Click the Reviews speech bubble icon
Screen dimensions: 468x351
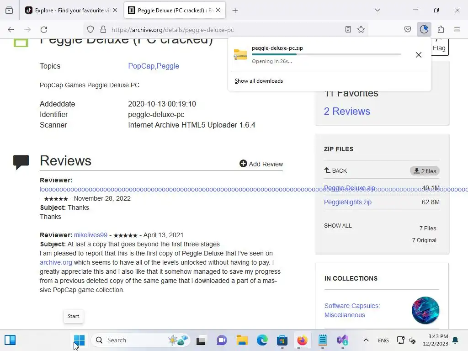coord(21,162)
